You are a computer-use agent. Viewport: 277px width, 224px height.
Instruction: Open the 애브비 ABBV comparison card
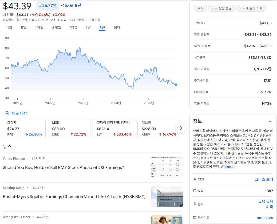coord(159,129)
